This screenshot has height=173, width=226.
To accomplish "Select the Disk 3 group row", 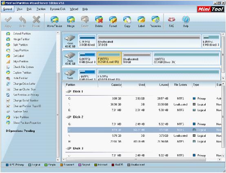I will (143, 149).
